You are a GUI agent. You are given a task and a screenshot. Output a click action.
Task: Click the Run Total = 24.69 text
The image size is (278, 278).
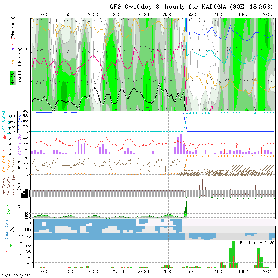coord(257,243)
